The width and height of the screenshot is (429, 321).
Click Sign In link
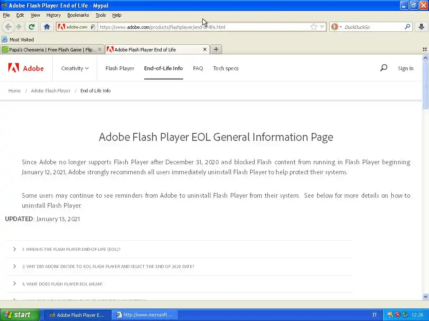(x=406, y=68)
